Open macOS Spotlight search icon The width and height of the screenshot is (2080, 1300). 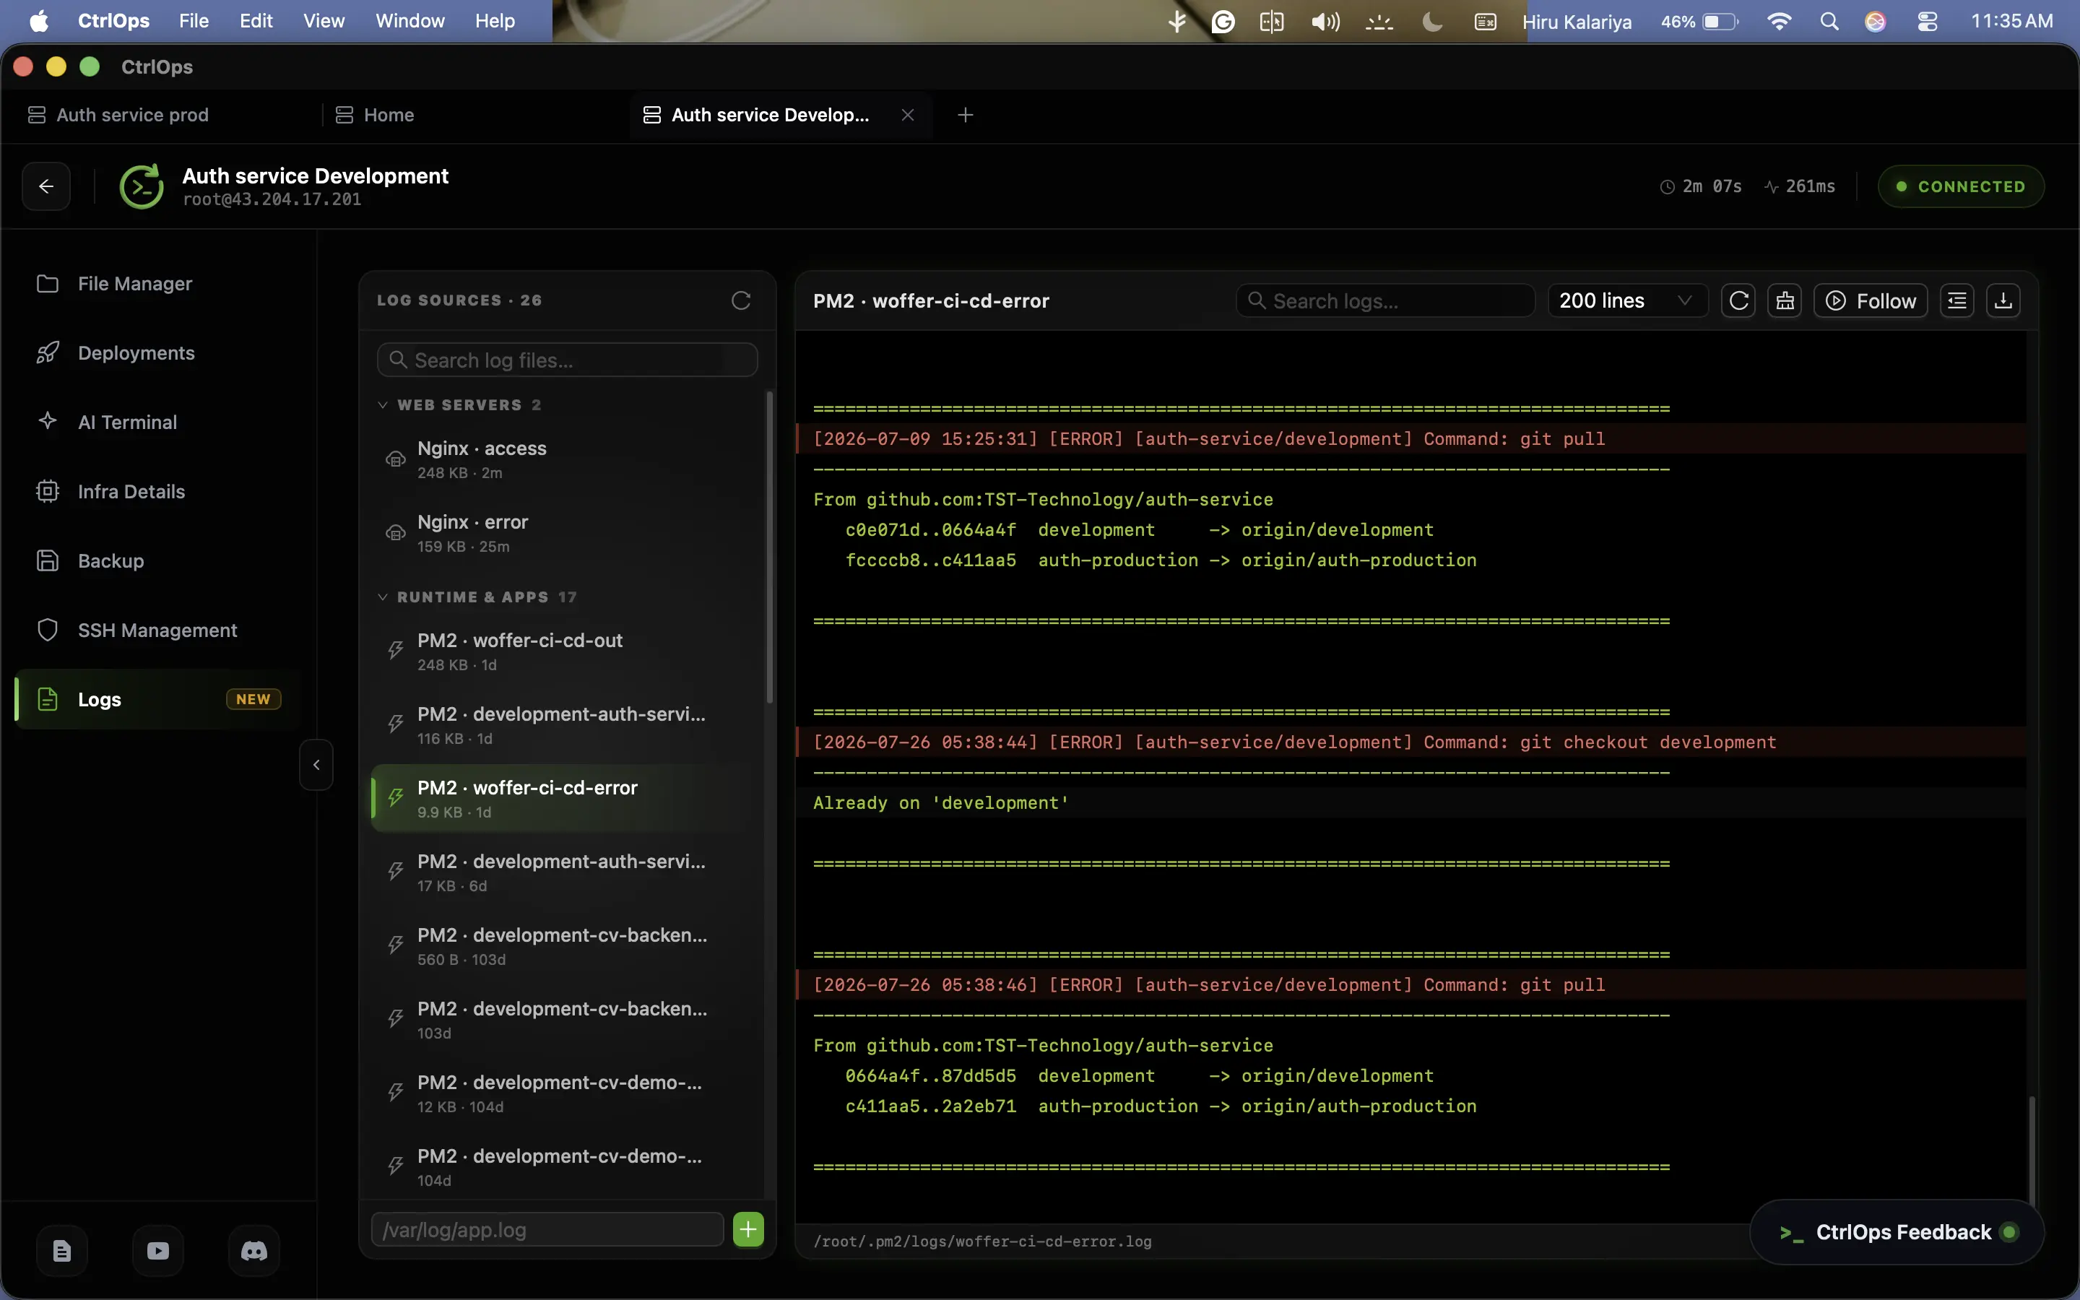coord(1829,22)
